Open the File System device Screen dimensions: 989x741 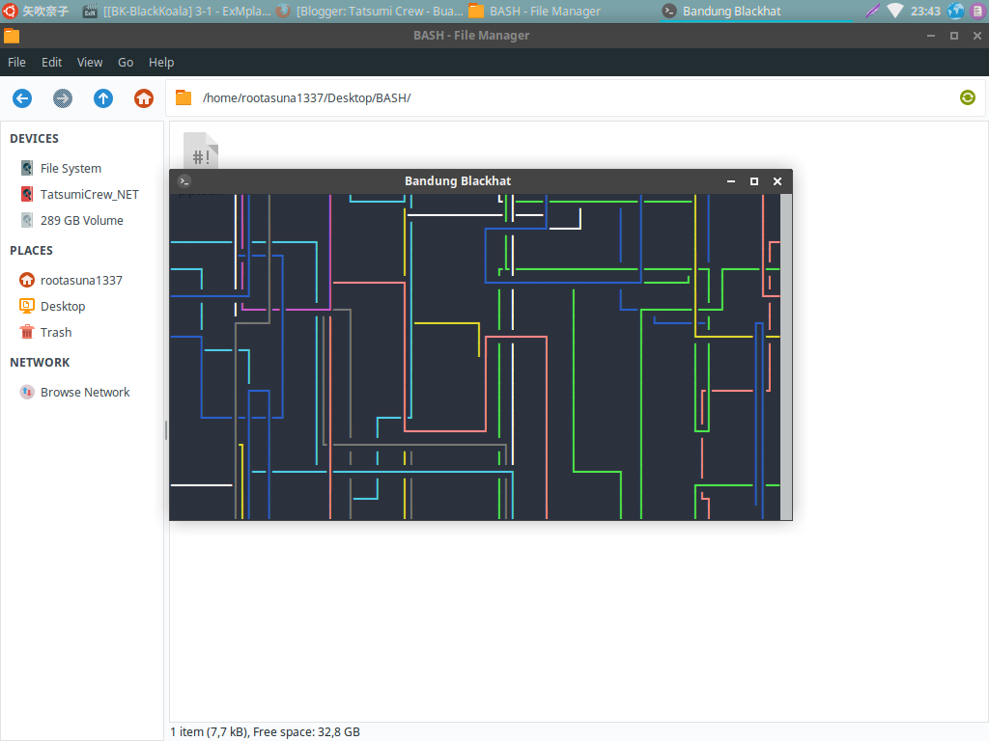(71, 168)
